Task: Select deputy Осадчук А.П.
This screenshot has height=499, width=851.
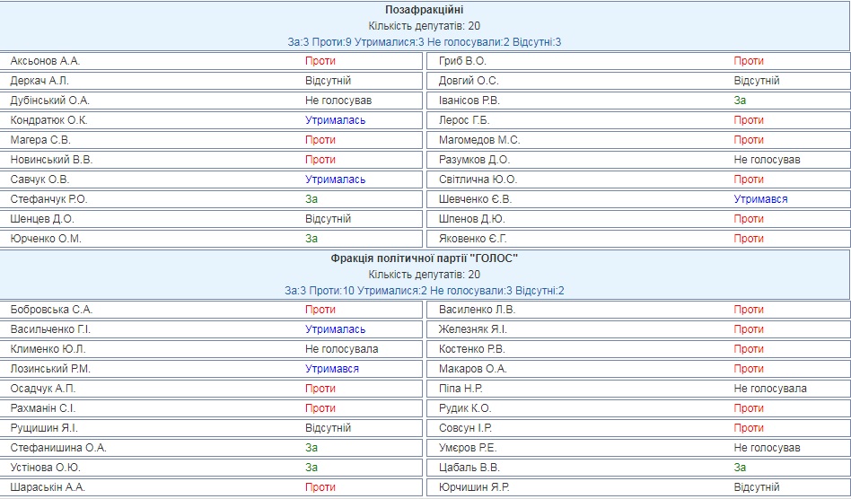Action: click(43, 389)
